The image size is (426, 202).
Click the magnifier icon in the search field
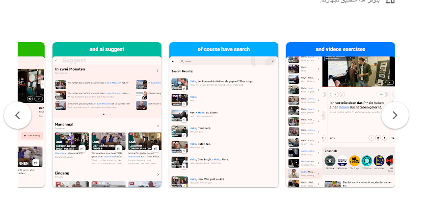183,62
